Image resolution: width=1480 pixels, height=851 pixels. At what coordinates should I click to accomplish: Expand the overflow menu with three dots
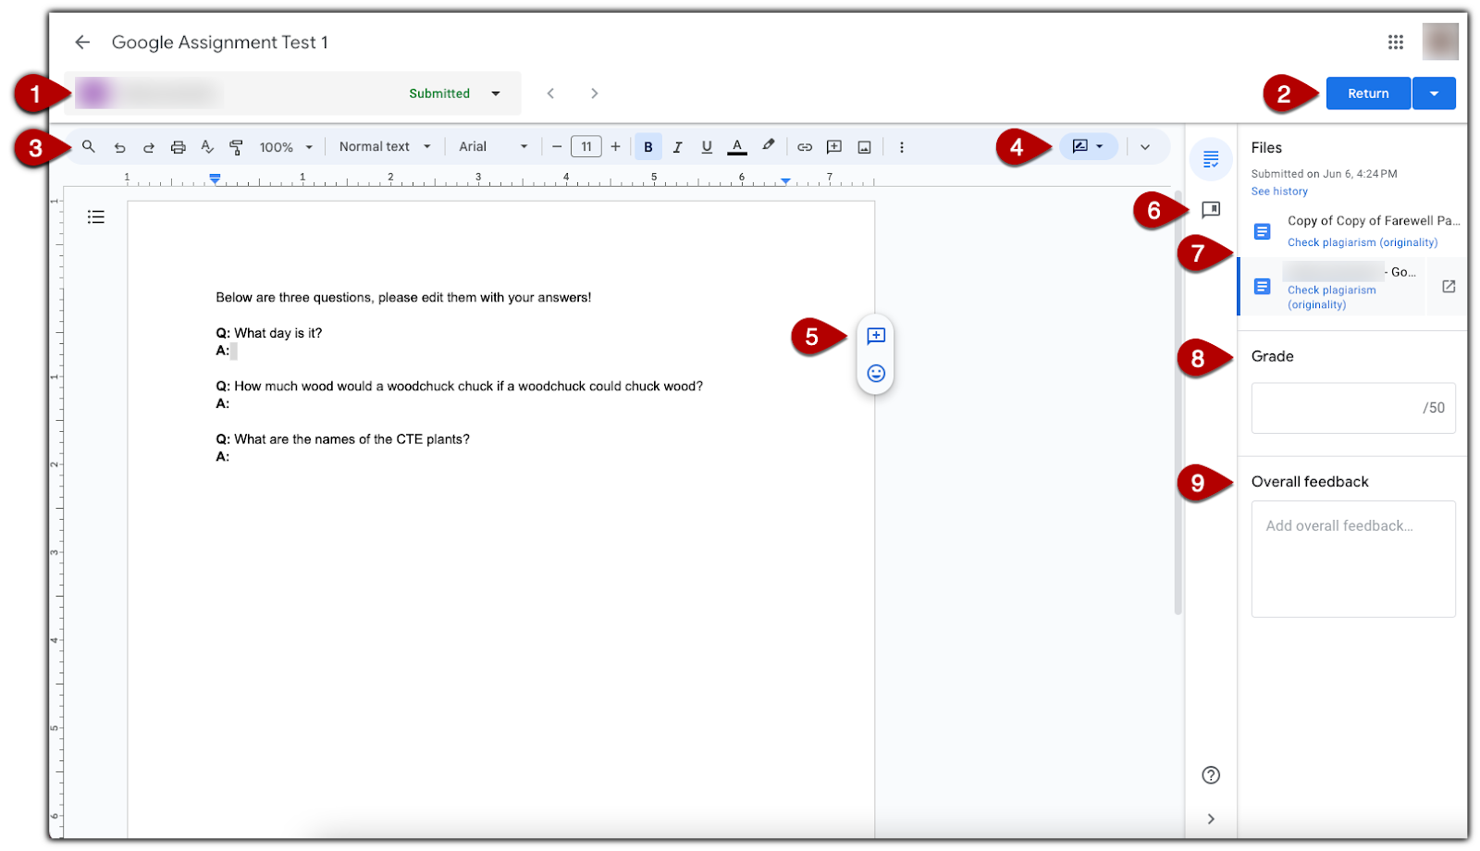[x=902, y=146]
